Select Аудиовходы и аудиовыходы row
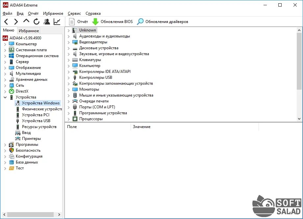The height and width of the screenshot is (219, 303). pos(105,36)
